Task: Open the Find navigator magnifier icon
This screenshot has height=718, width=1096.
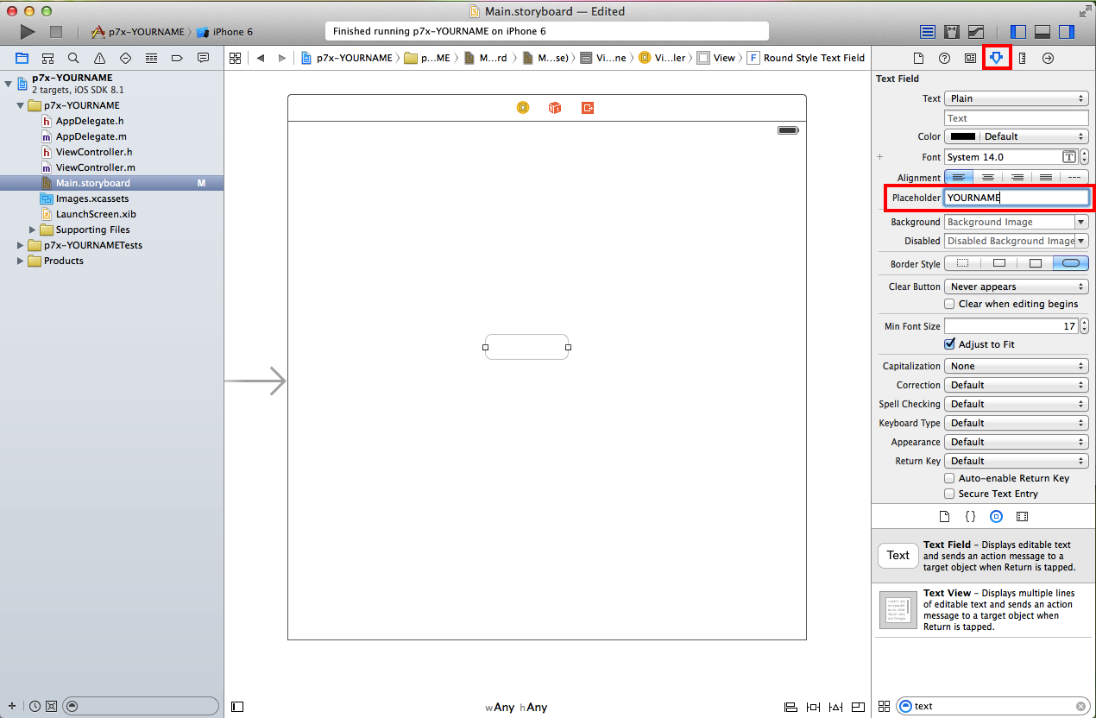Action: [x=74, y=58]
